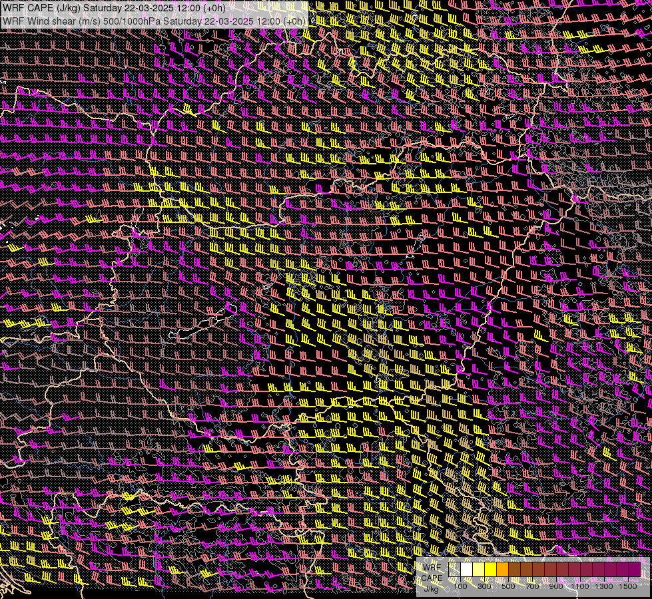Click the 900 tick label on legend

(x=556, y=586)
